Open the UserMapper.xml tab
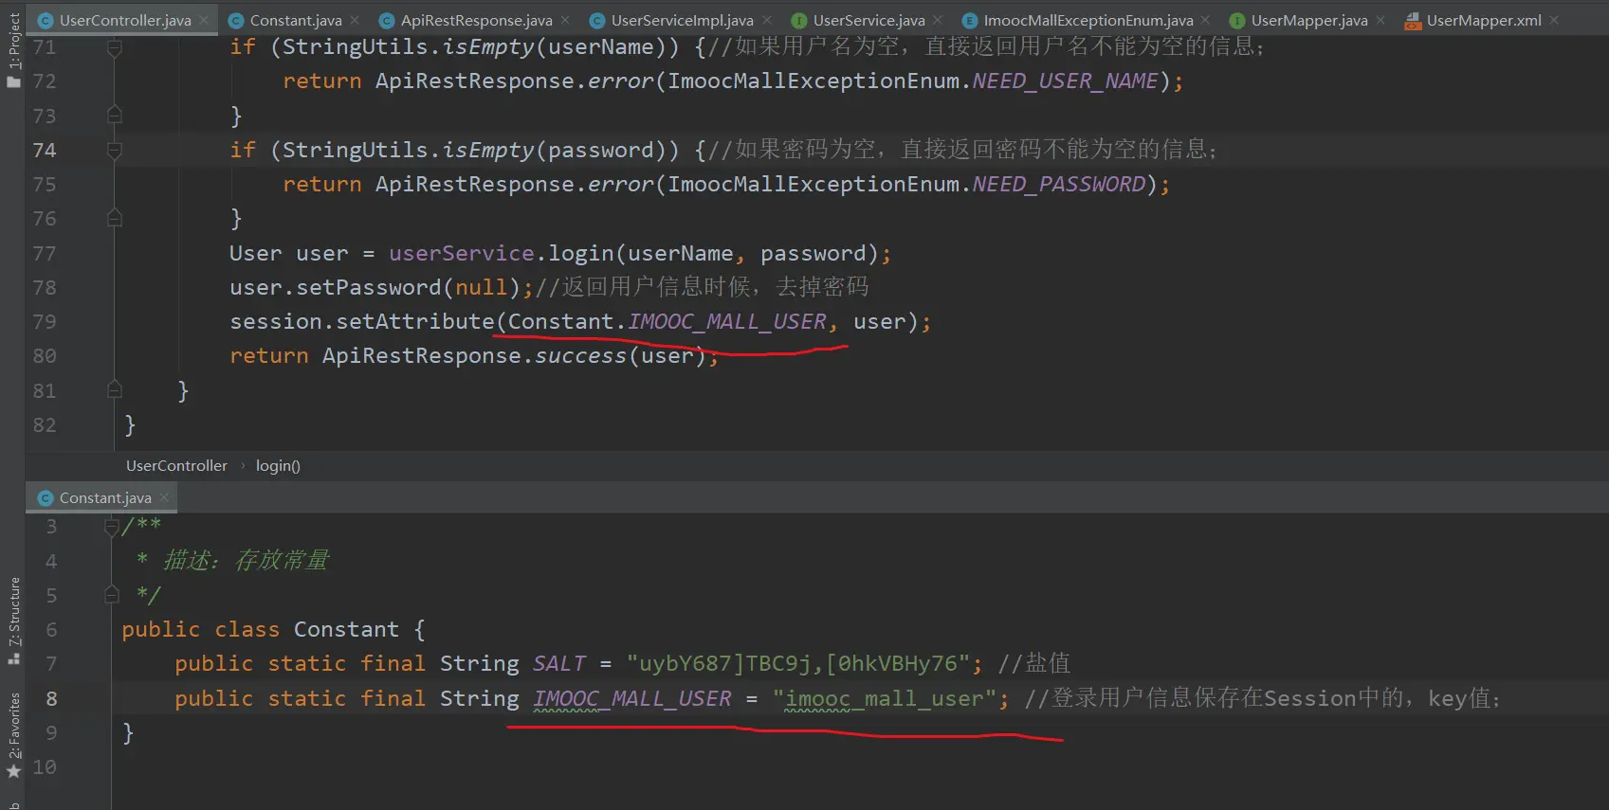The height and width of the screenshot is (810, 1609). (x=1484, y=20)
